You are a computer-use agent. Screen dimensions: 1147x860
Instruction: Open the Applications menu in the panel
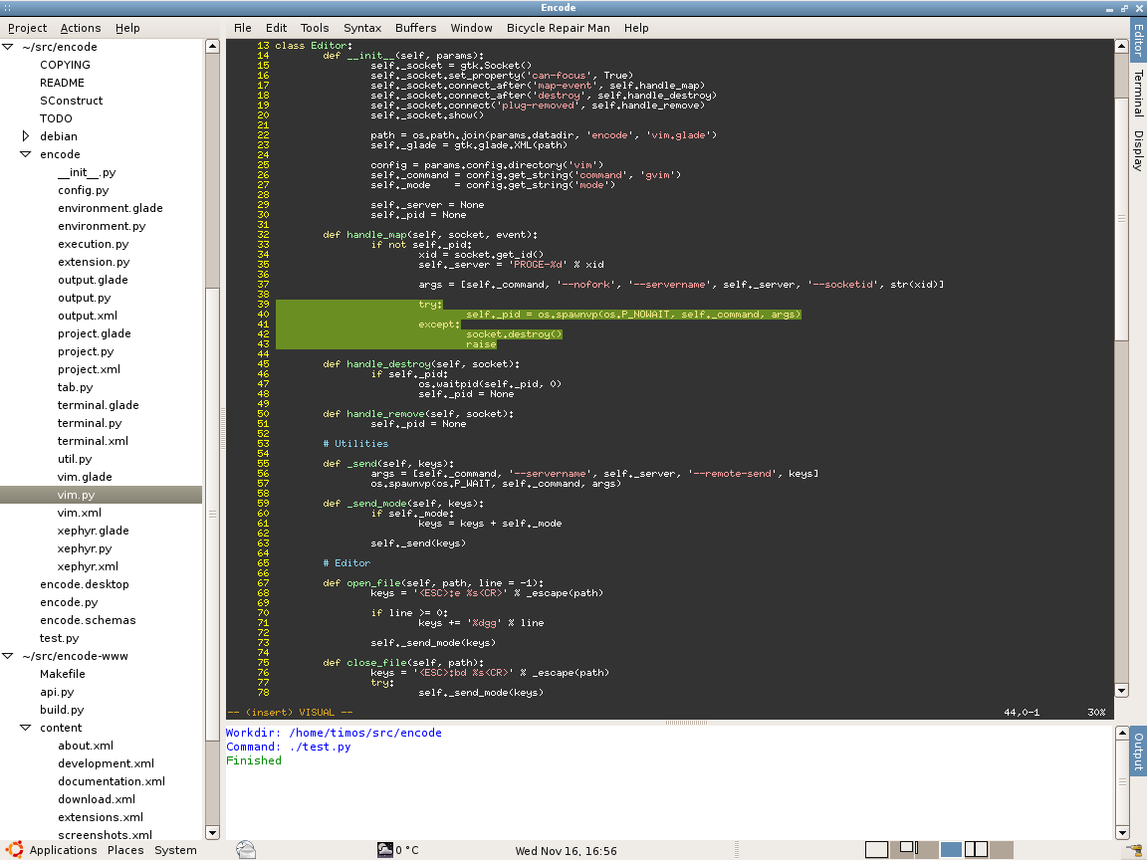click(63, 850)
